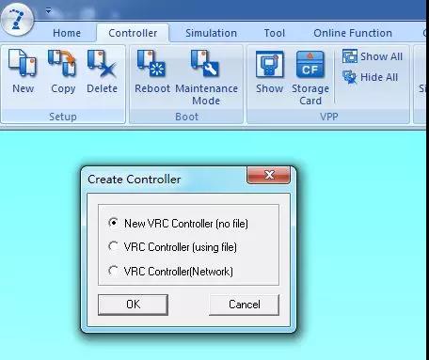Reboot the controller

(x=152, y=71)
